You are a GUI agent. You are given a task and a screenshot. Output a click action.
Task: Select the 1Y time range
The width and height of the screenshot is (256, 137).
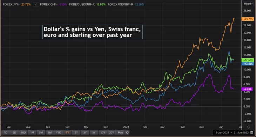[67, 132]
